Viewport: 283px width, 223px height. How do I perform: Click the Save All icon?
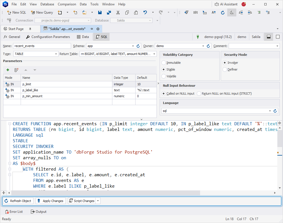point(109,12)
